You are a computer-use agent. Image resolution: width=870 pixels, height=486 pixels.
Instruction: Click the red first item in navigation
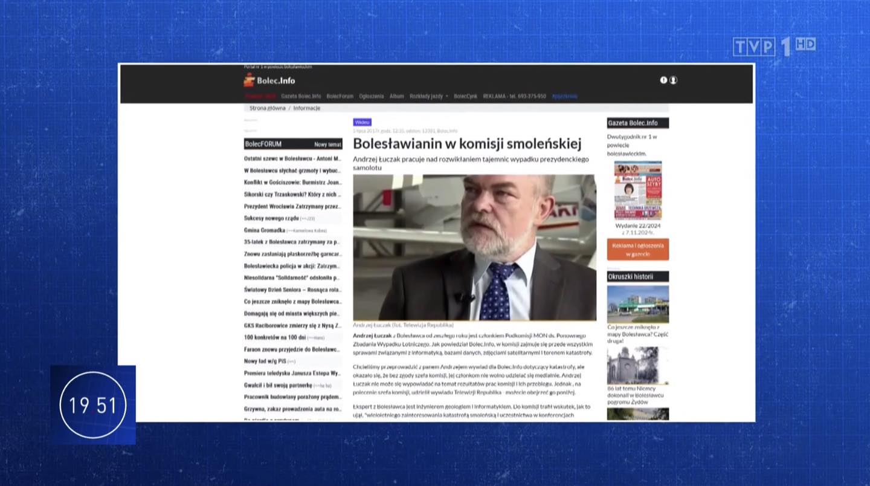tap(260, 96)
